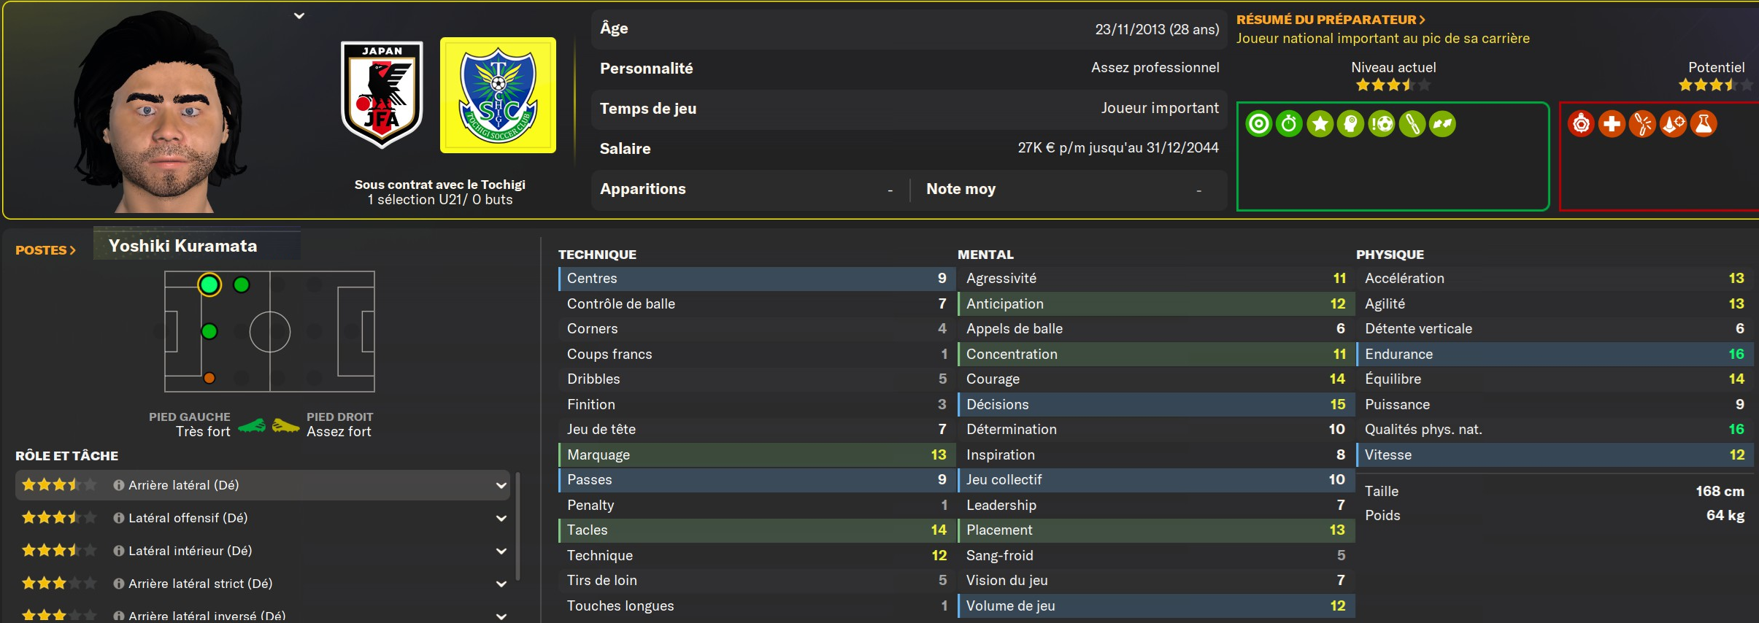1759x623 pixels.
Task: Select the lower green position dot left of centre circle
Action: [209, 332]
